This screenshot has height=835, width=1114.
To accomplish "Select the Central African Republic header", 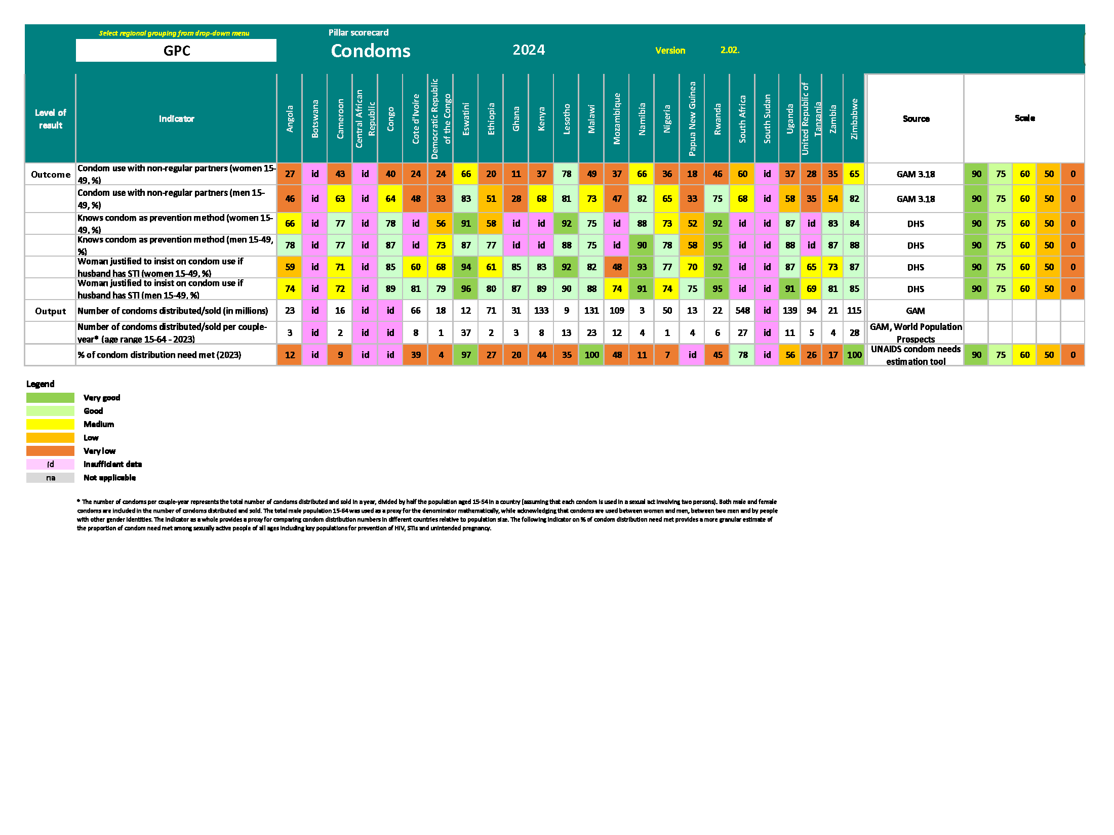I will click(365, 118).
